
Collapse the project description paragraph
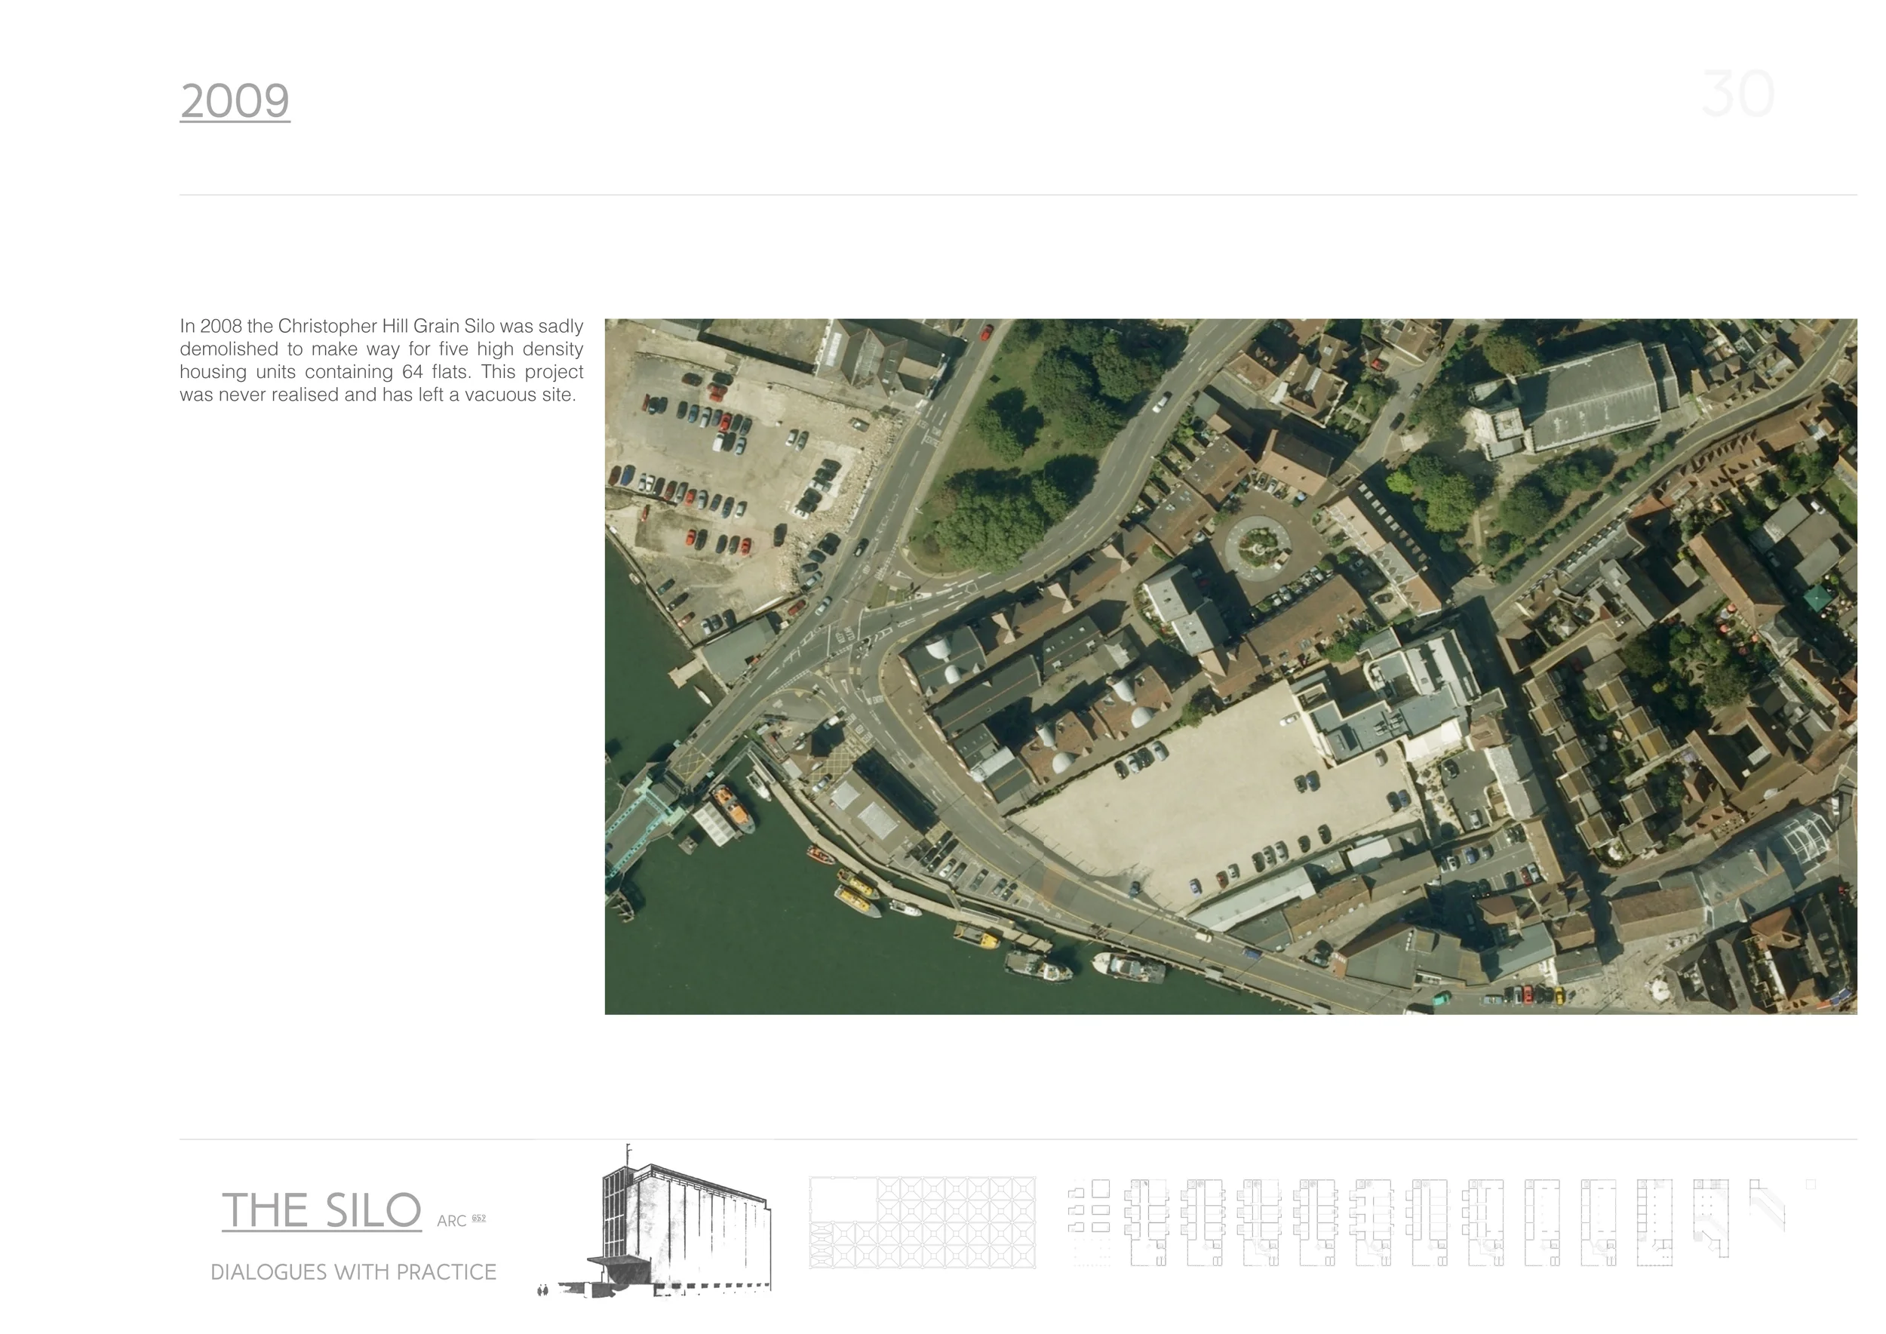(380, 361)
